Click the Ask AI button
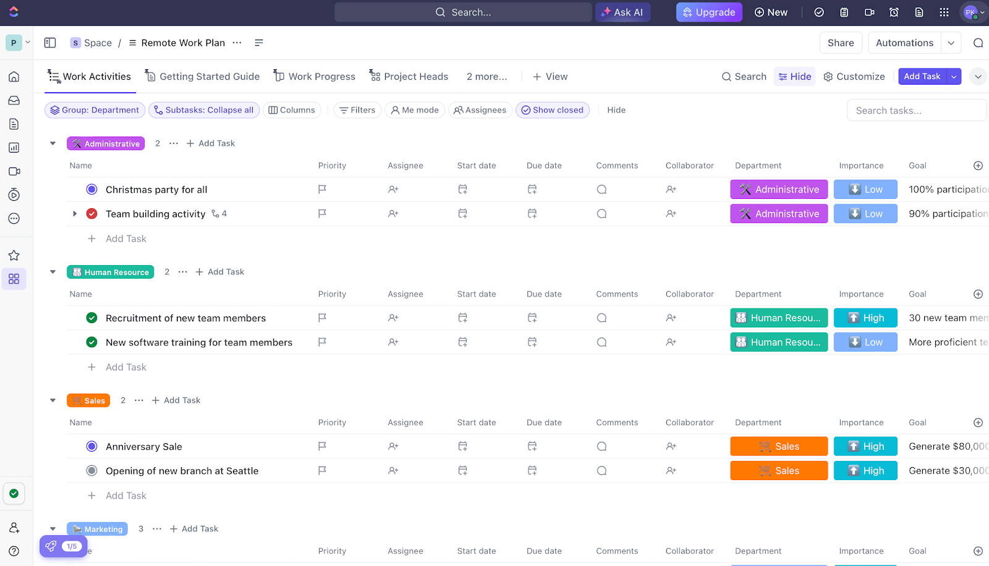 point(622,12)
